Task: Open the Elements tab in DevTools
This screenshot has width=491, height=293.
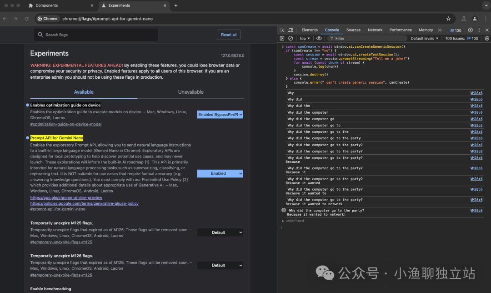Action: [x=310, y=30]
